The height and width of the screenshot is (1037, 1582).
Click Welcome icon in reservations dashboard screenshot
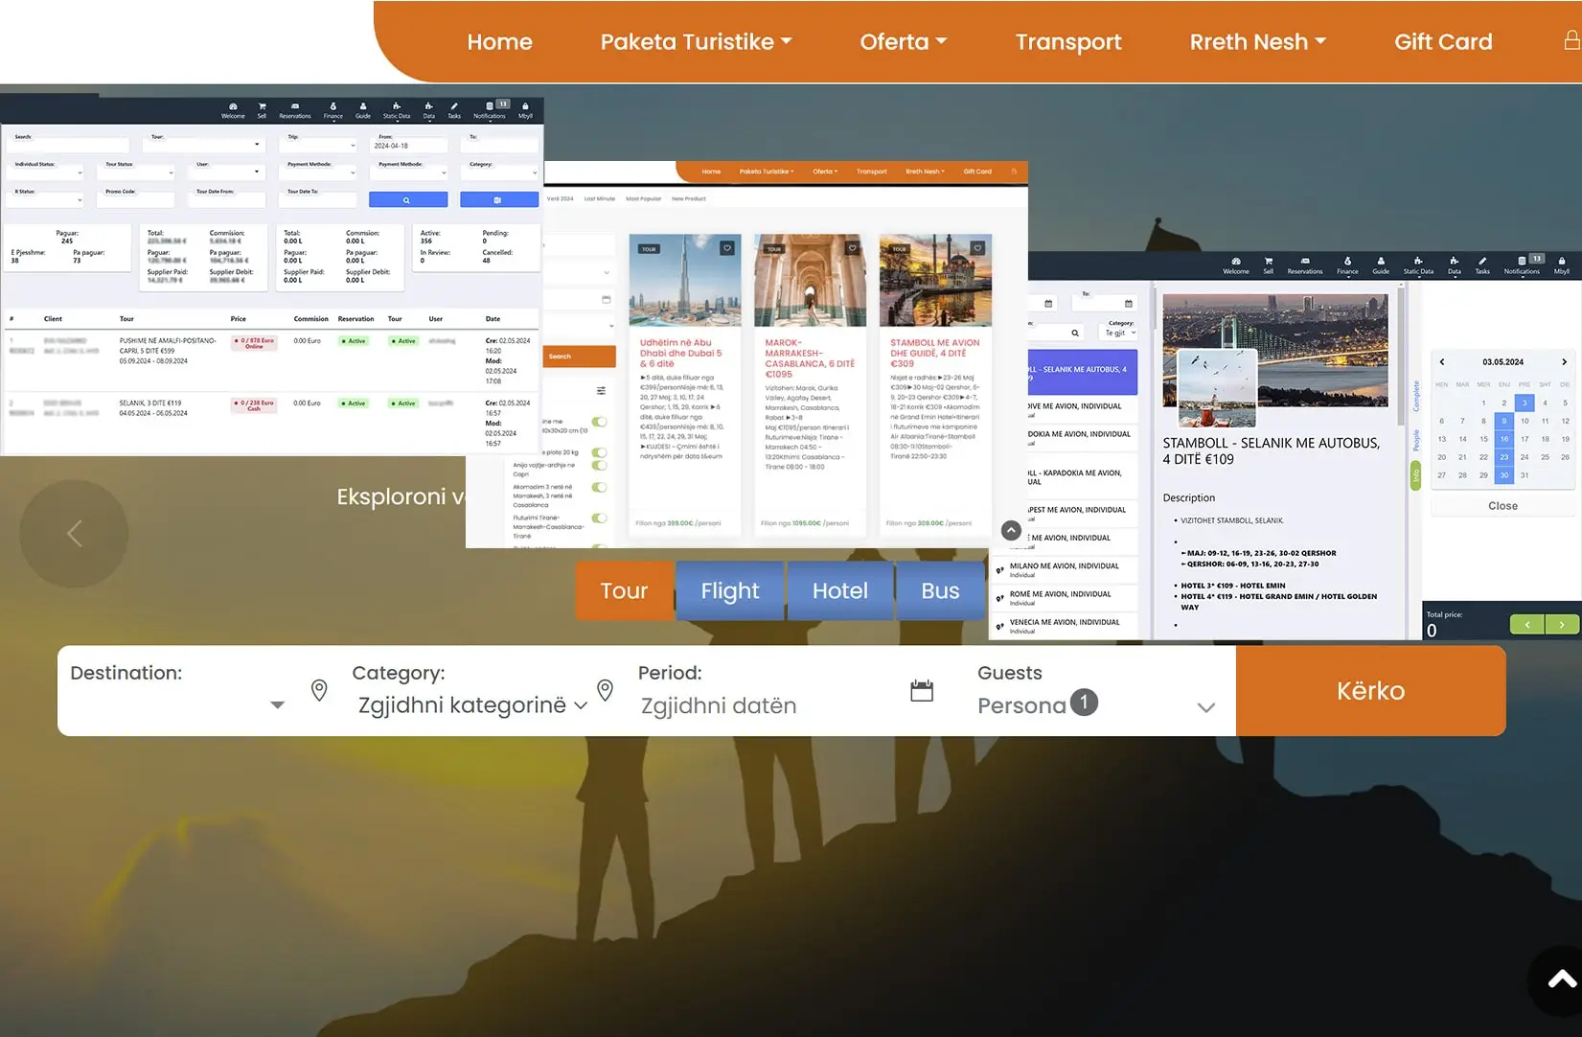pyautogui.click(x=233, y=110)
